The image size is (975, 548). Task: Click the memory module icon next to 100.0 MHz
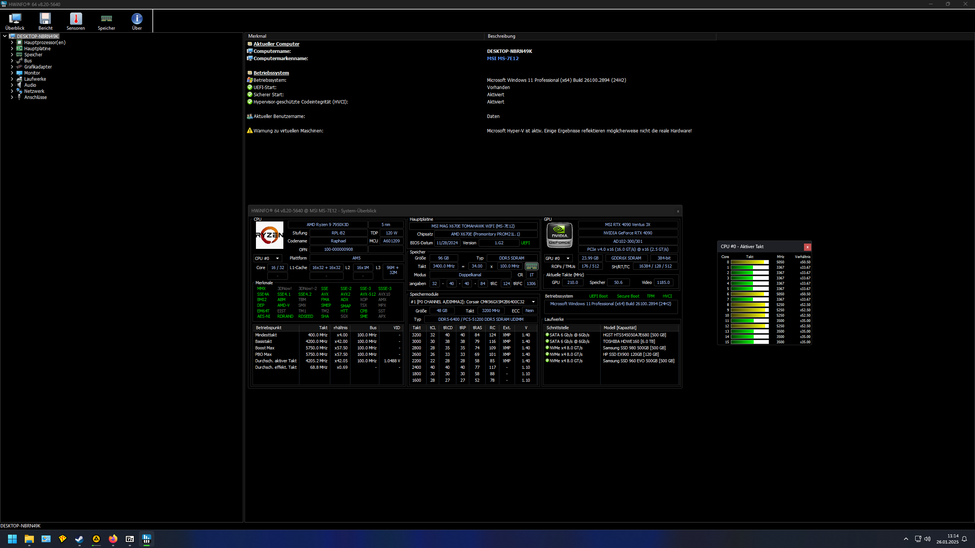[531, 266]
